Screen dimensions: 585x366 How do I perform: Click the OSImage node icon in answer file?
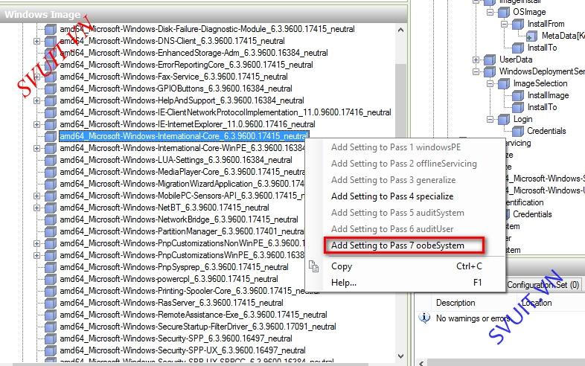coord(504,13)
